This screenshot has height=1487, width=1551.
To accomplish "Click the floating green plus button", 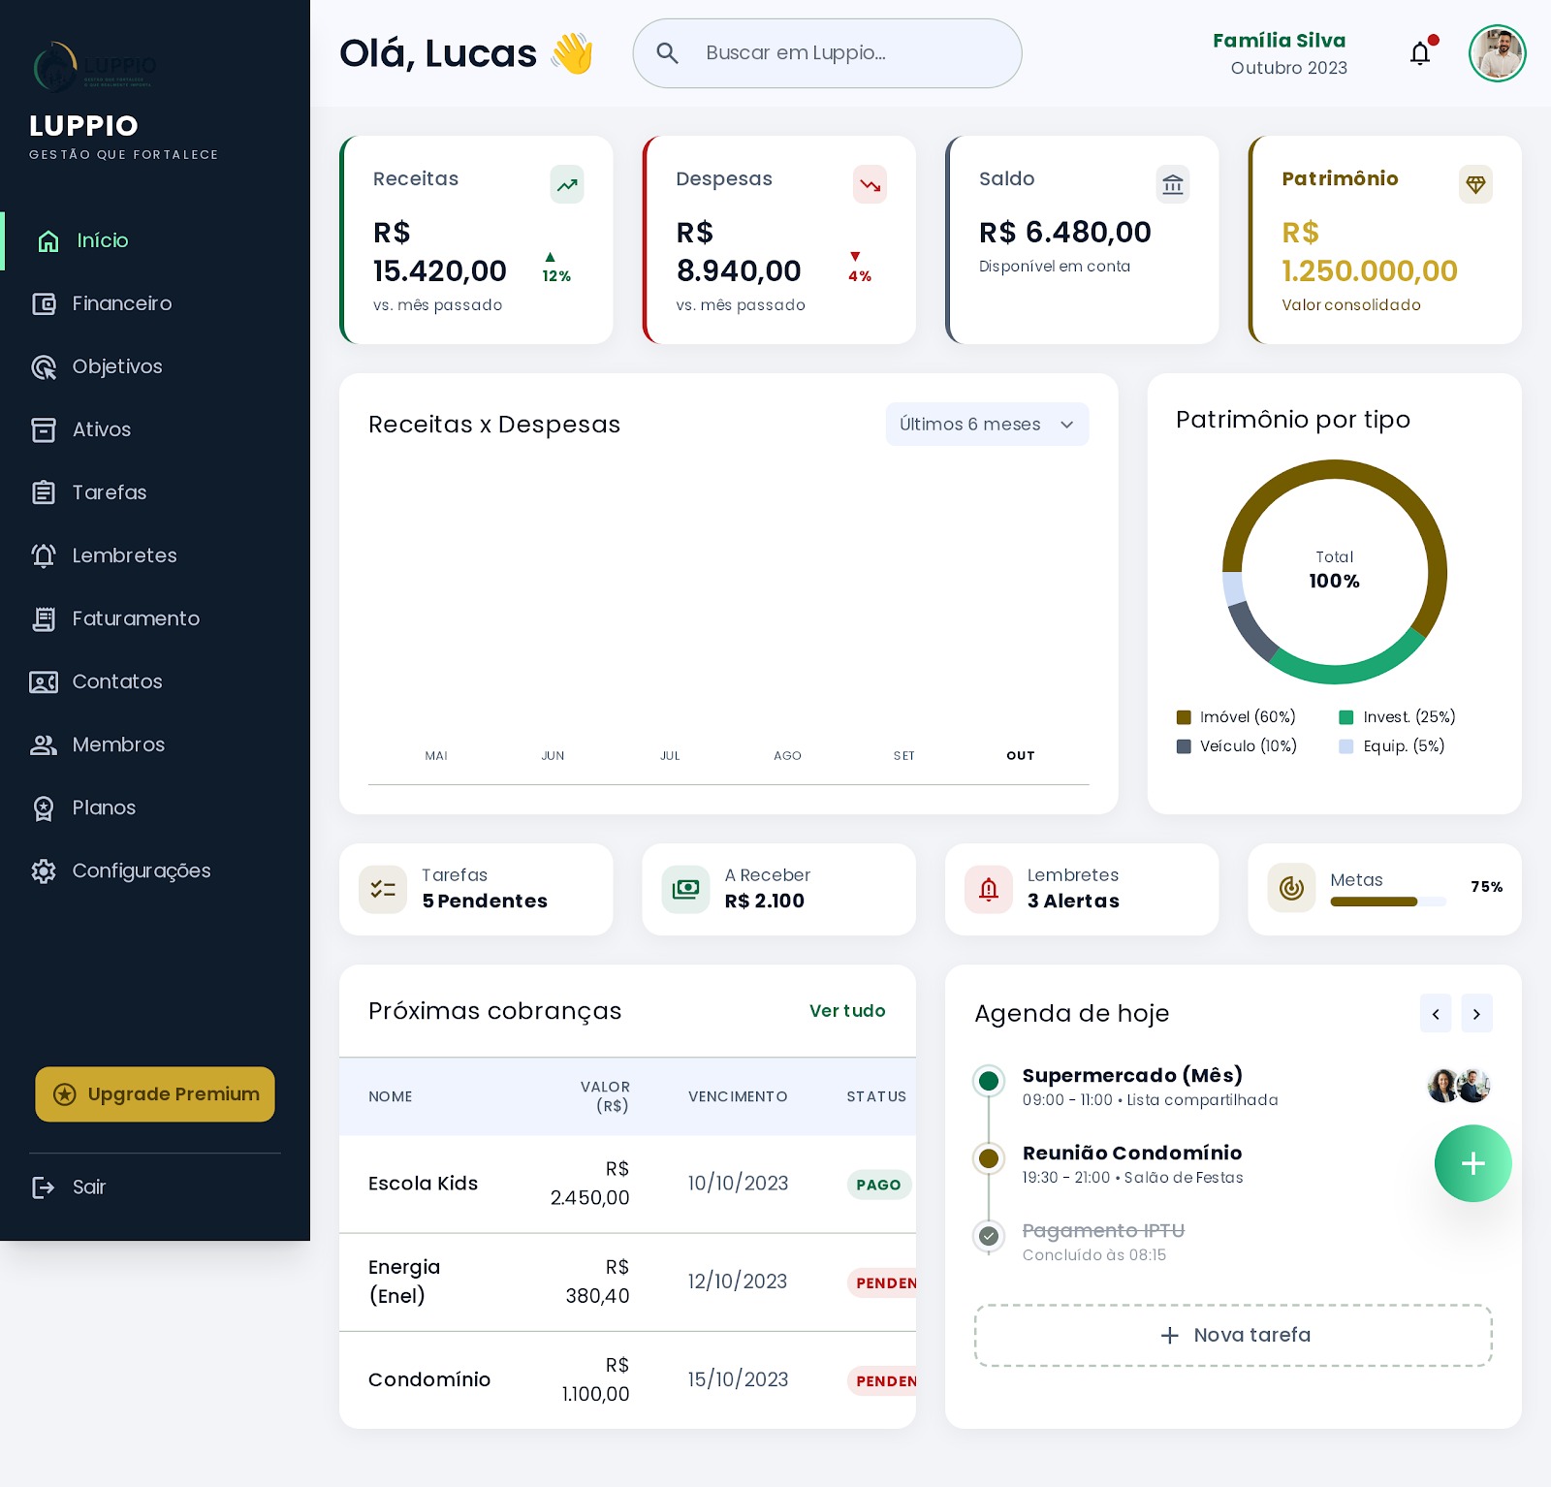I will click(1473, 1163).
